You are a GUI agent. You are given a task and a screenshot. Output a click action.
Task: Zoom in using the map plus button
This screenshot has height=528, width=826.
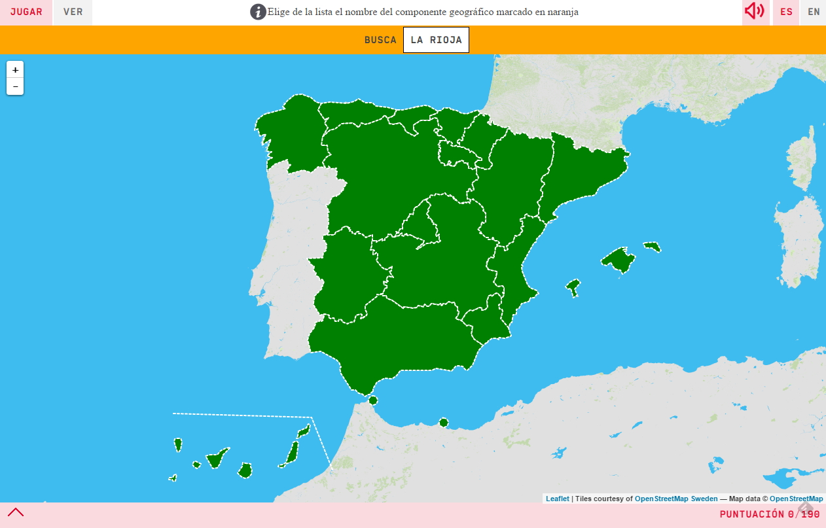[14, 69]
